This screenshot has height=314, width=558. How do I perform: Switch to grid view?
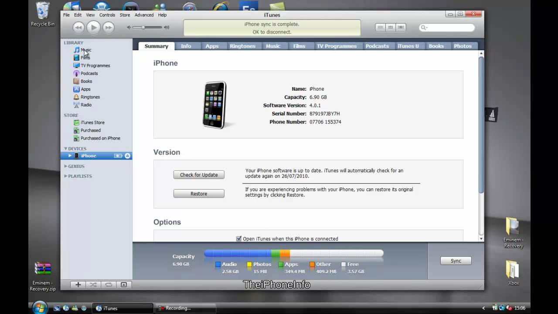click(x=391, y=27)
